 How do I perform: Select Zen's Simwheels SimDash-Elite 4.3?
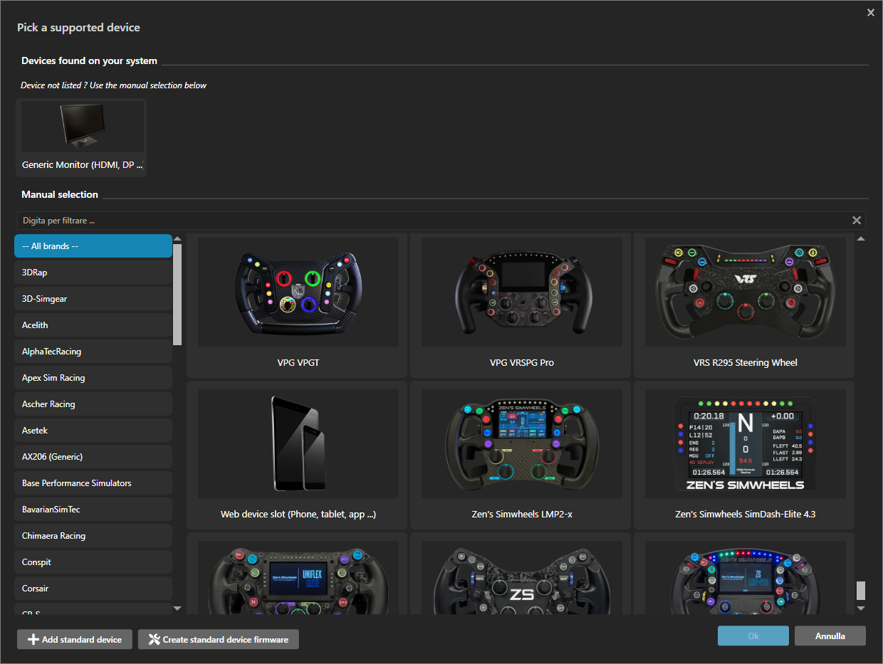coord(745,443)
